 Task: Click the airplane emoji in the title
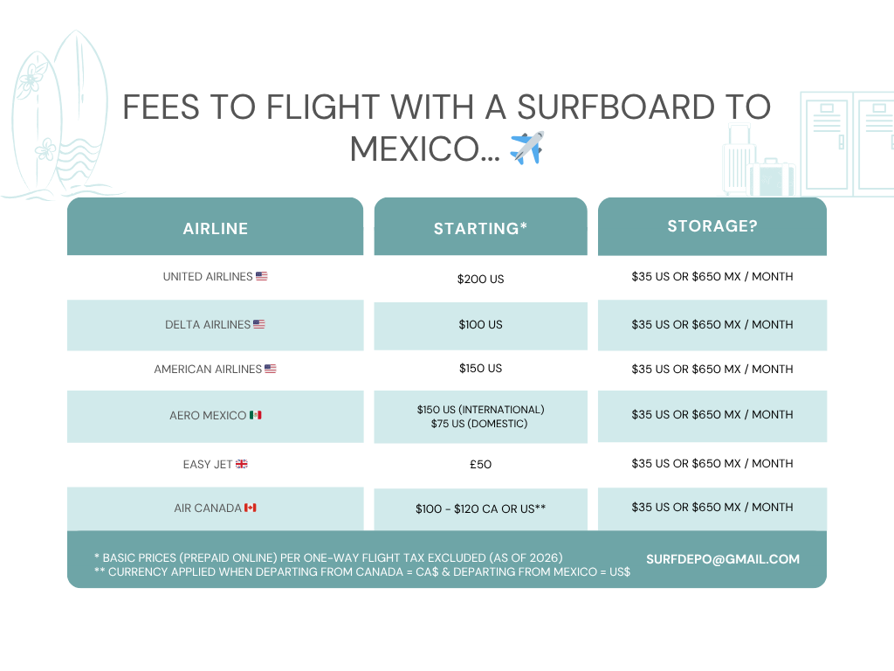(x=526, y=148)
